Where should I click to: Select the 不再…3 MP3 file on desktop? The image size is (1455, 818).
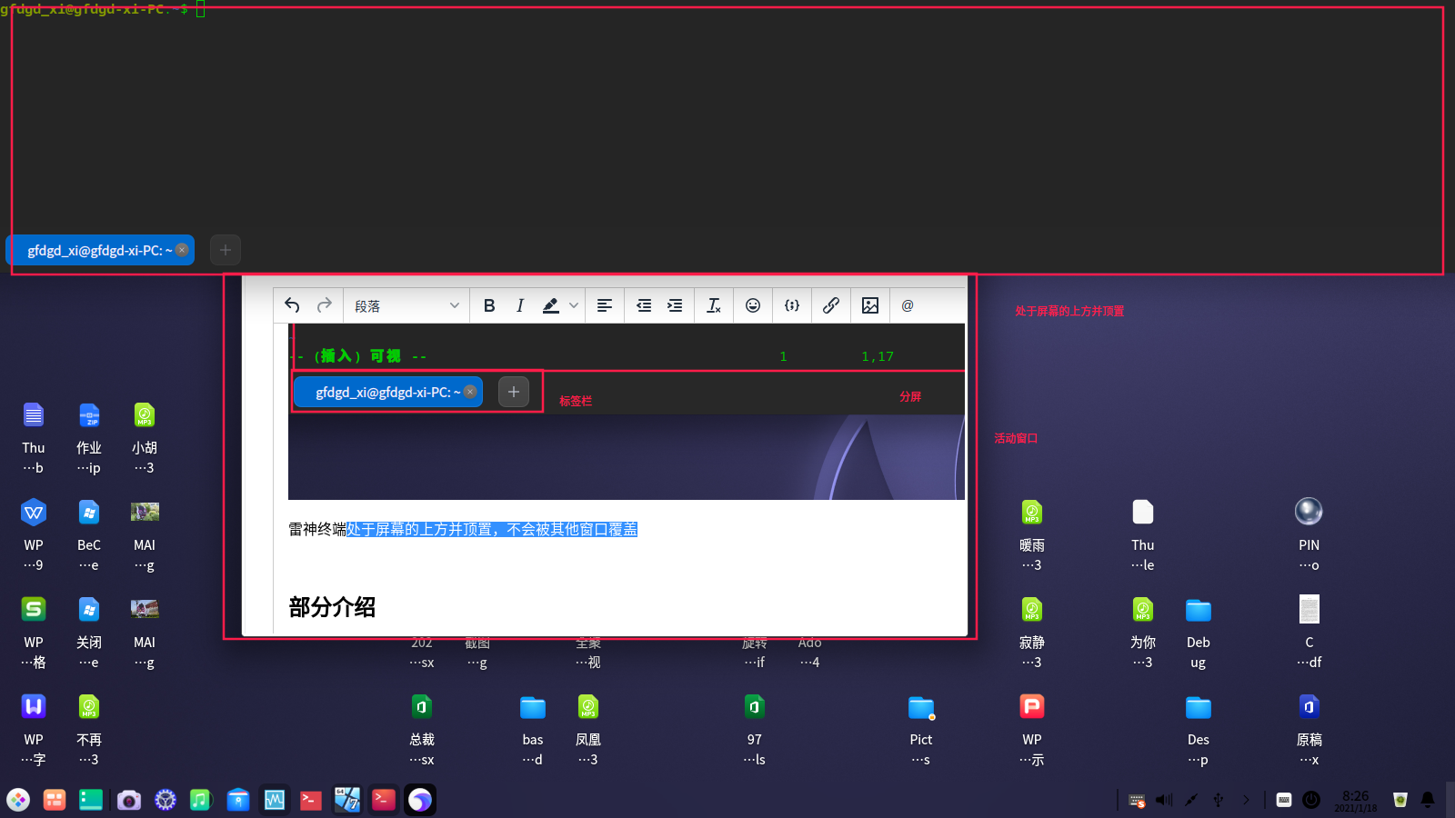click(x=89, y=730)
